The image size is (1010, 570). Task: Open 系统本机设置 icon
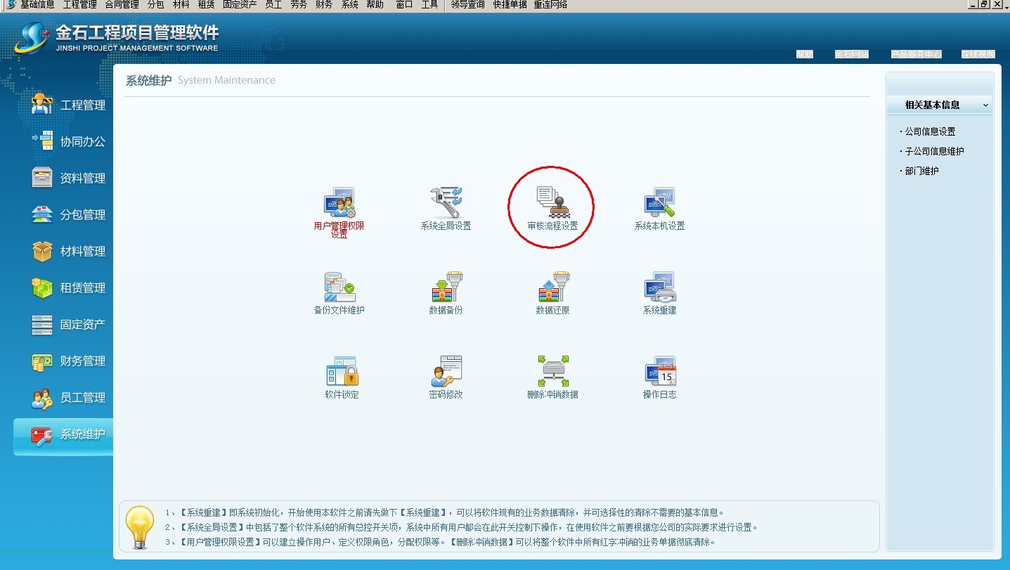pyautogui.click(x=659, y=203)
